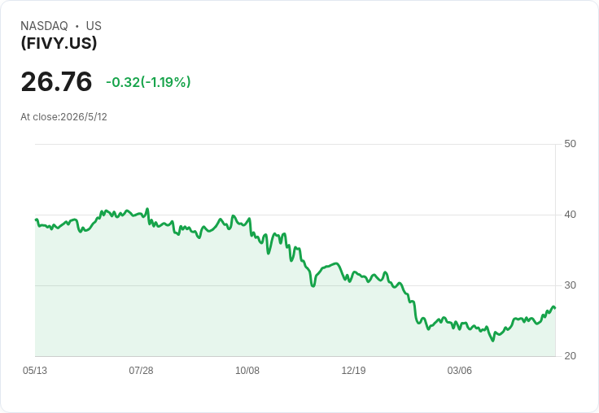Click the 07/28 date axis label
The height and width of the screenshot is (413, 599).
pyautogui.click(x=141, y=371)
